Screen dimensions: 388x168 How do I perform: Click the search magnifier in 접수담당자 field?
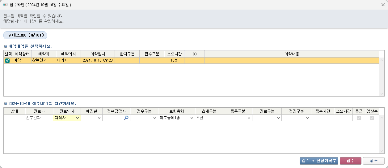click(x=126, y=118)
